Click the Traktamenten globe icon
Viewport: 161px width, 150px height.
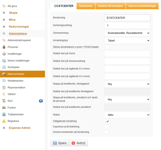[x=4, y=114]
